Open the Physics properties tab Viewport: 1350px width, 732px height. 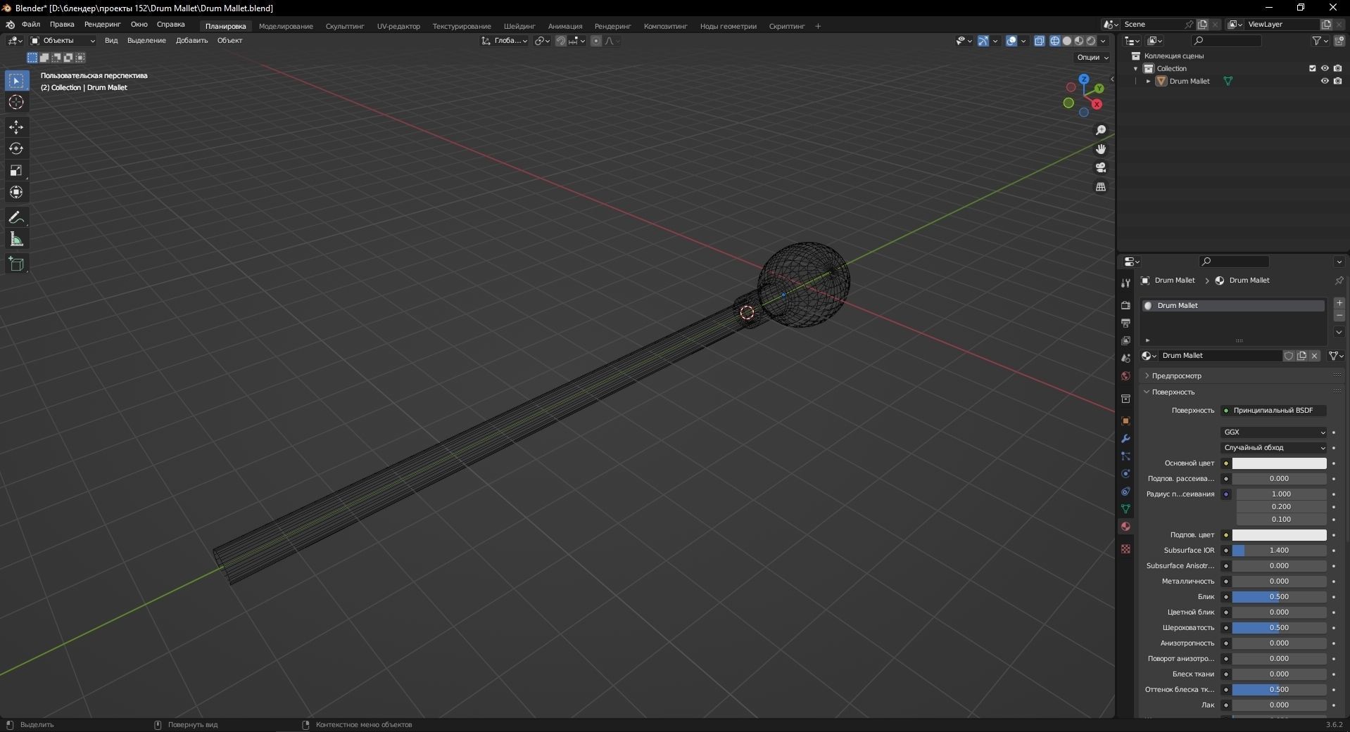pyautogui.click(x=1125, y=474)
